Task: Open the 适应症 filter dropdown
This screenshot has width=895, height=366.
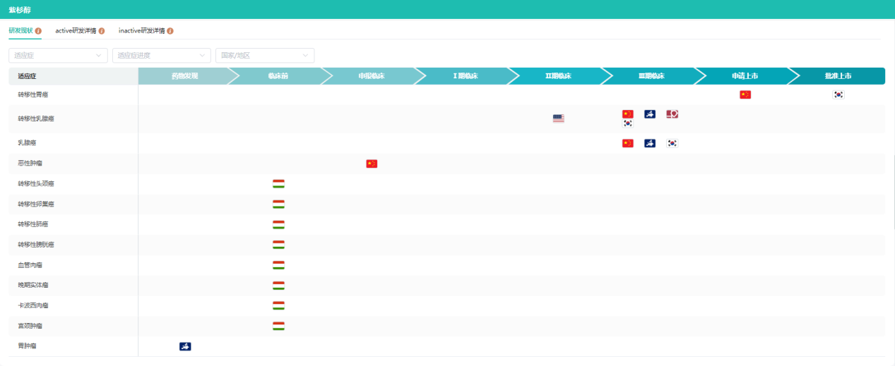Action: pos(58,55)
